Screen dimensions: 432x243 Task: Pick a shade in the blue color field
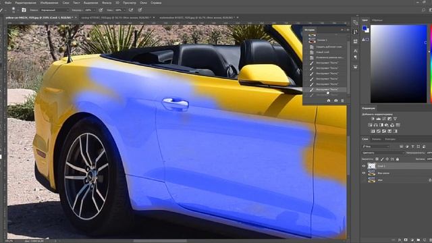point(398,63)
